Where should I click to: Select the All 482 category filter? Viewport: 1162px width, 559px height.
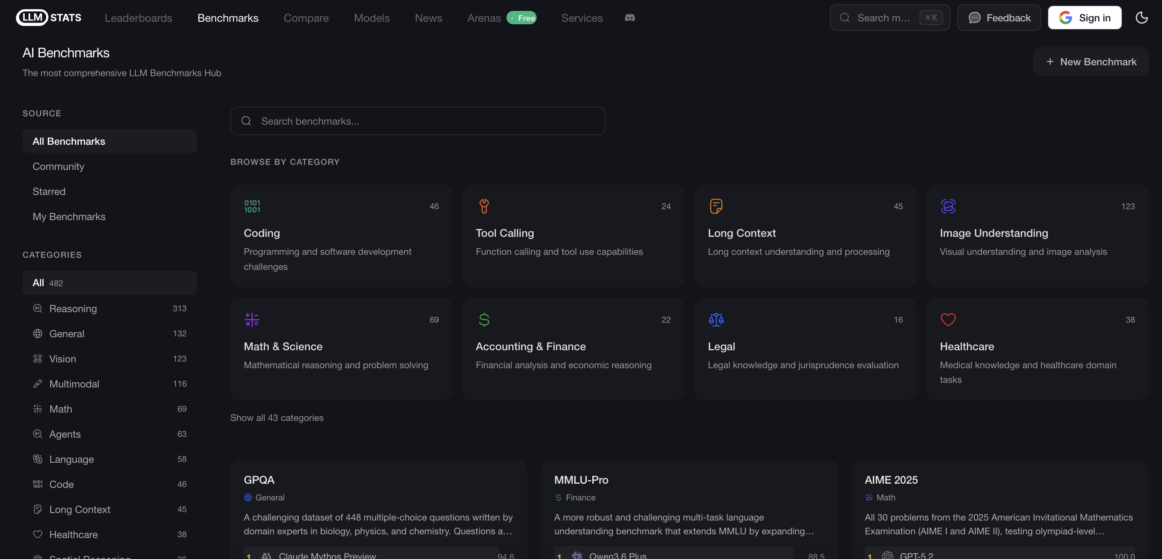point(110,283)
